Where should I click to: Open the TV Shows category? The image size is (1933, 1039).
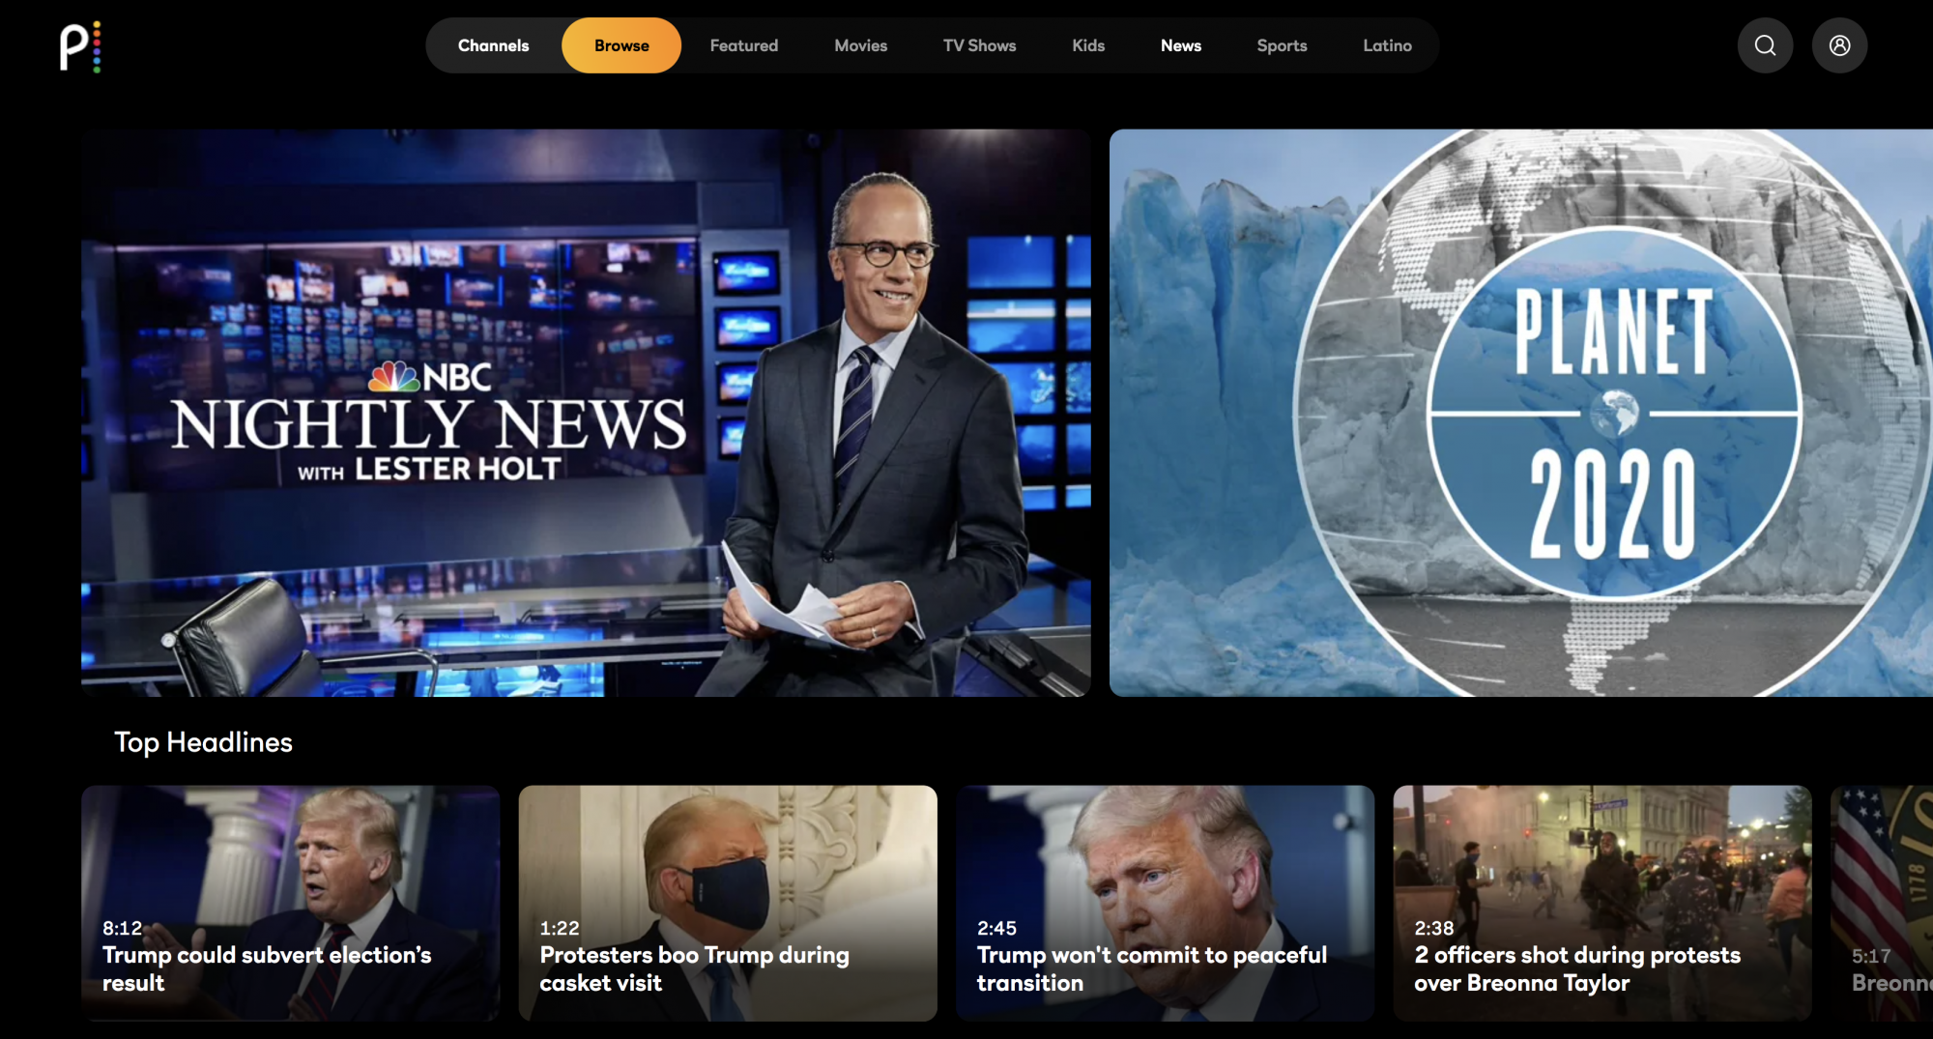(x=979, y=45)
